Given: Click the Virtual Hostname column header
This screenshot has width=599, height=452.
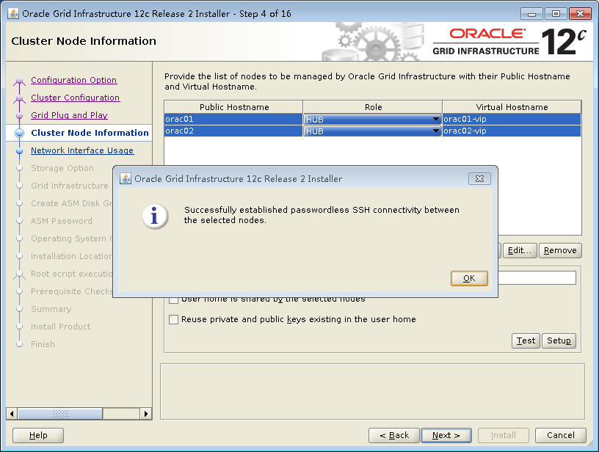Looking at the screenshot, I should pos(512,107).
